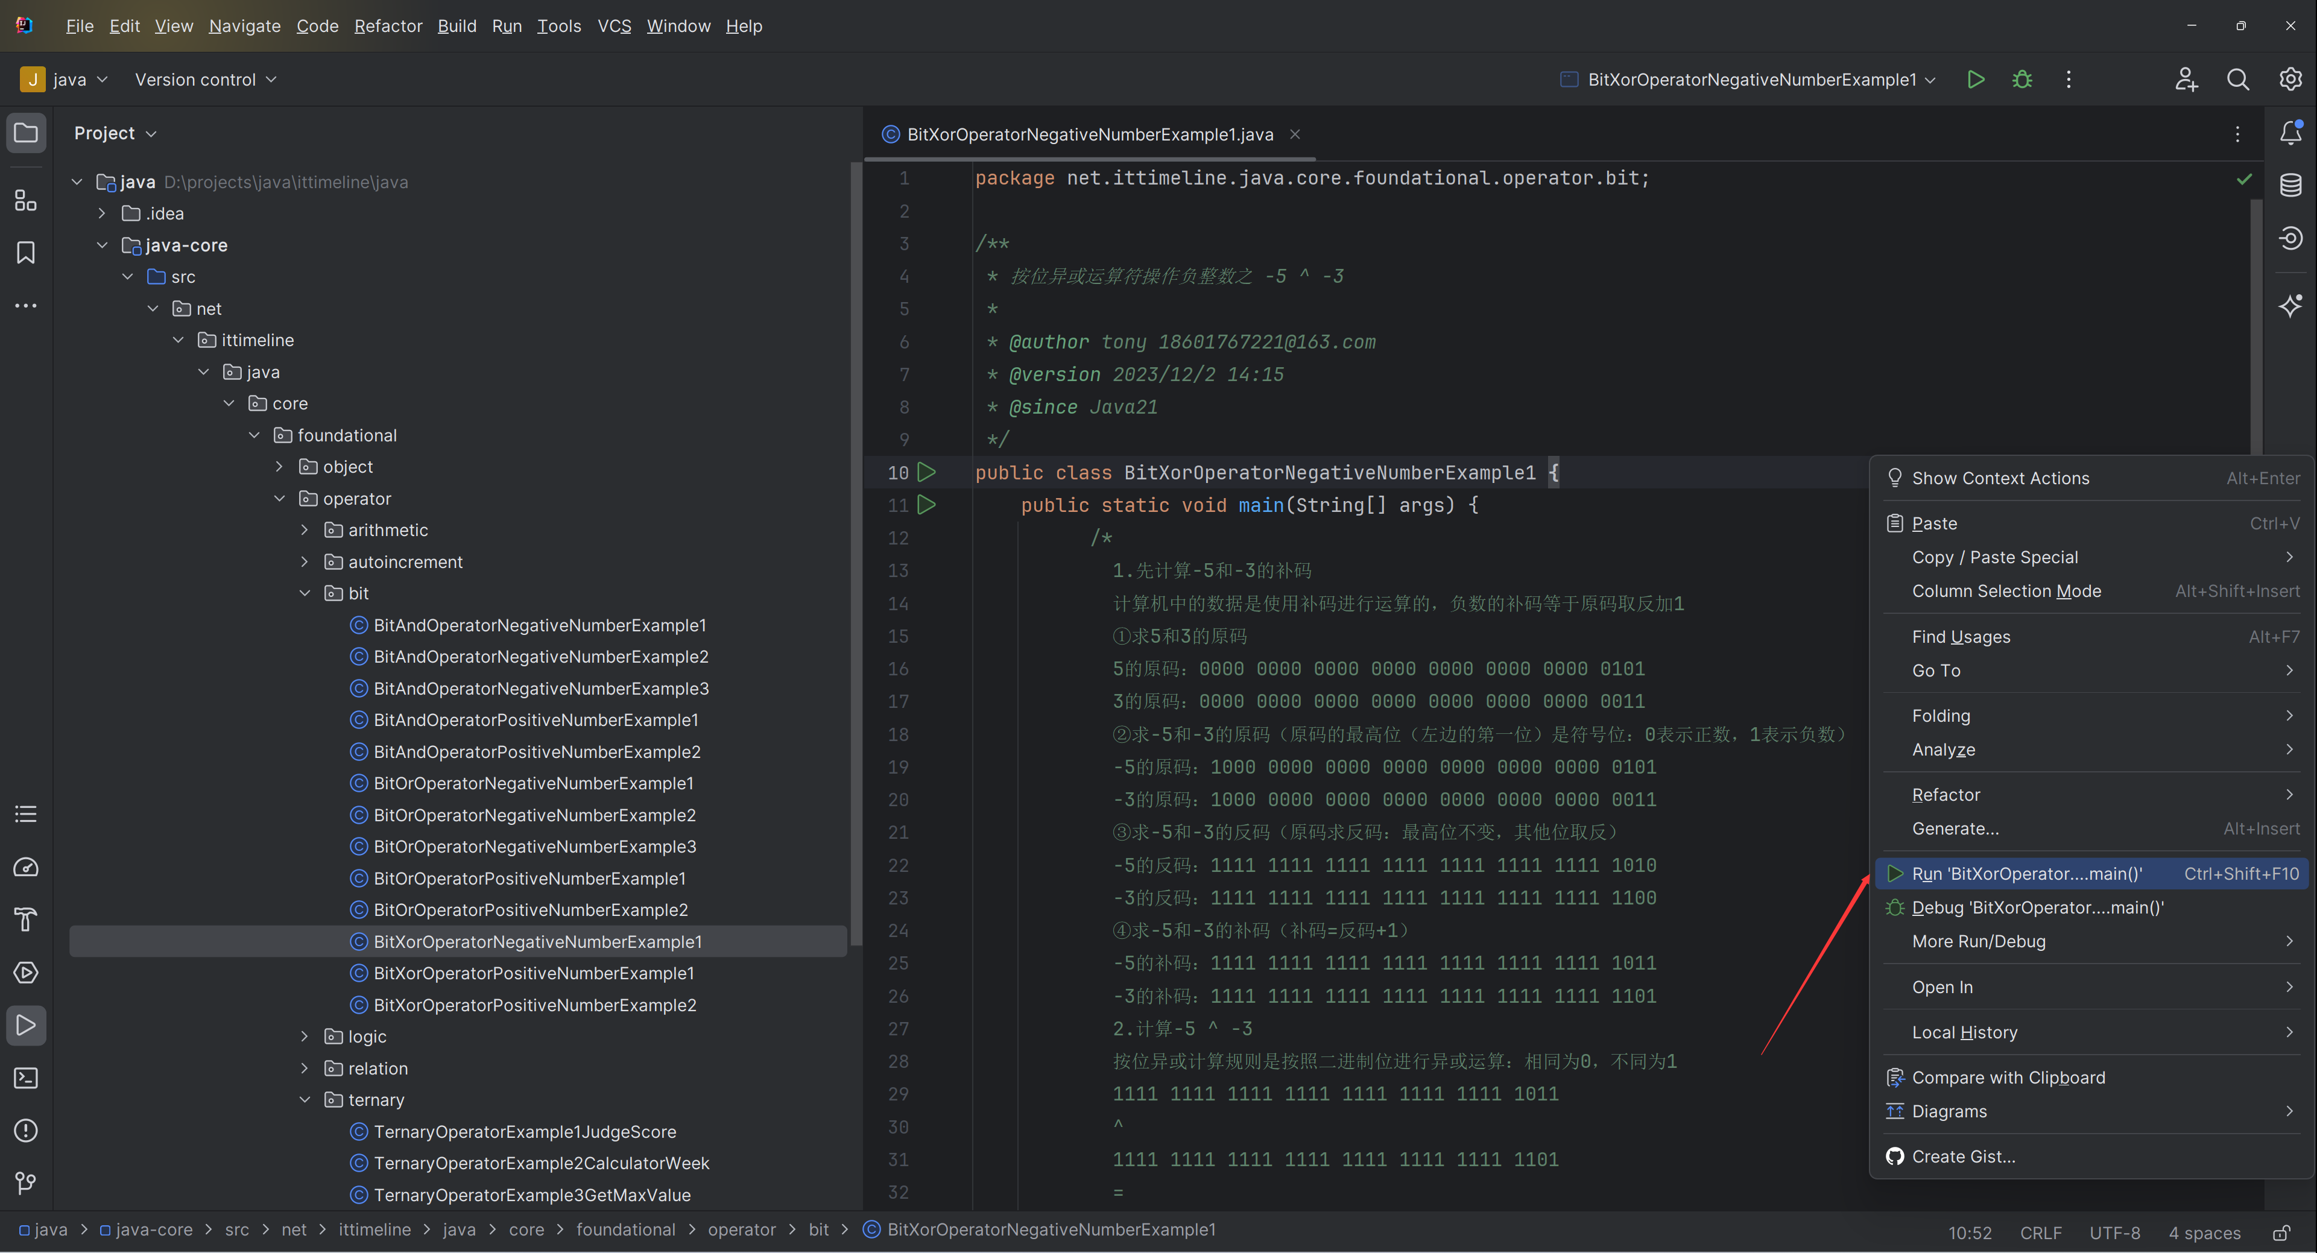This screenshot has height=1253, width=2317.
Task: Click java-core breadcrumb in navigation bar
Action: click(146, 1229)
